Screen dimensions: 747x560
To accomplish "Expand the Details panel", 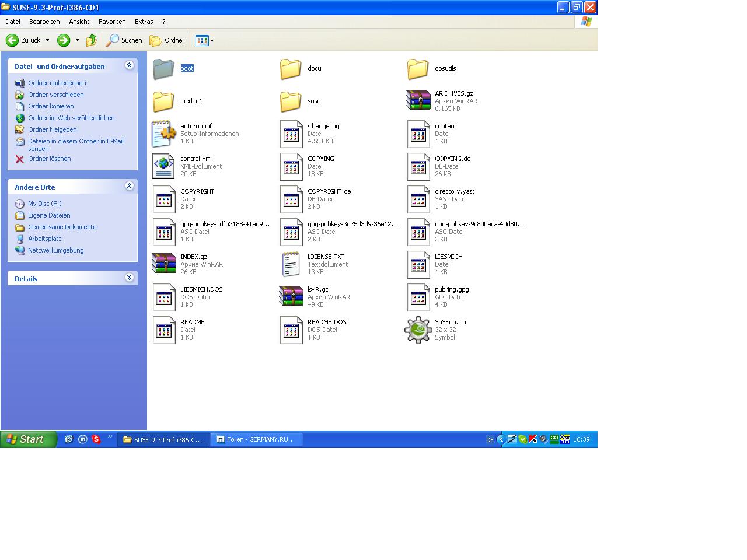I will click(x=129, y=278).
